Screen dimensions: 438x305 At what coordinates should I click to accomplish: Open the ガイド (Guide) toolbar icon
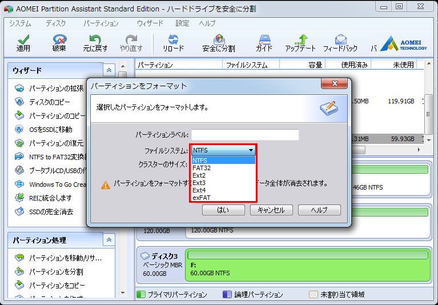click(264, 43)
